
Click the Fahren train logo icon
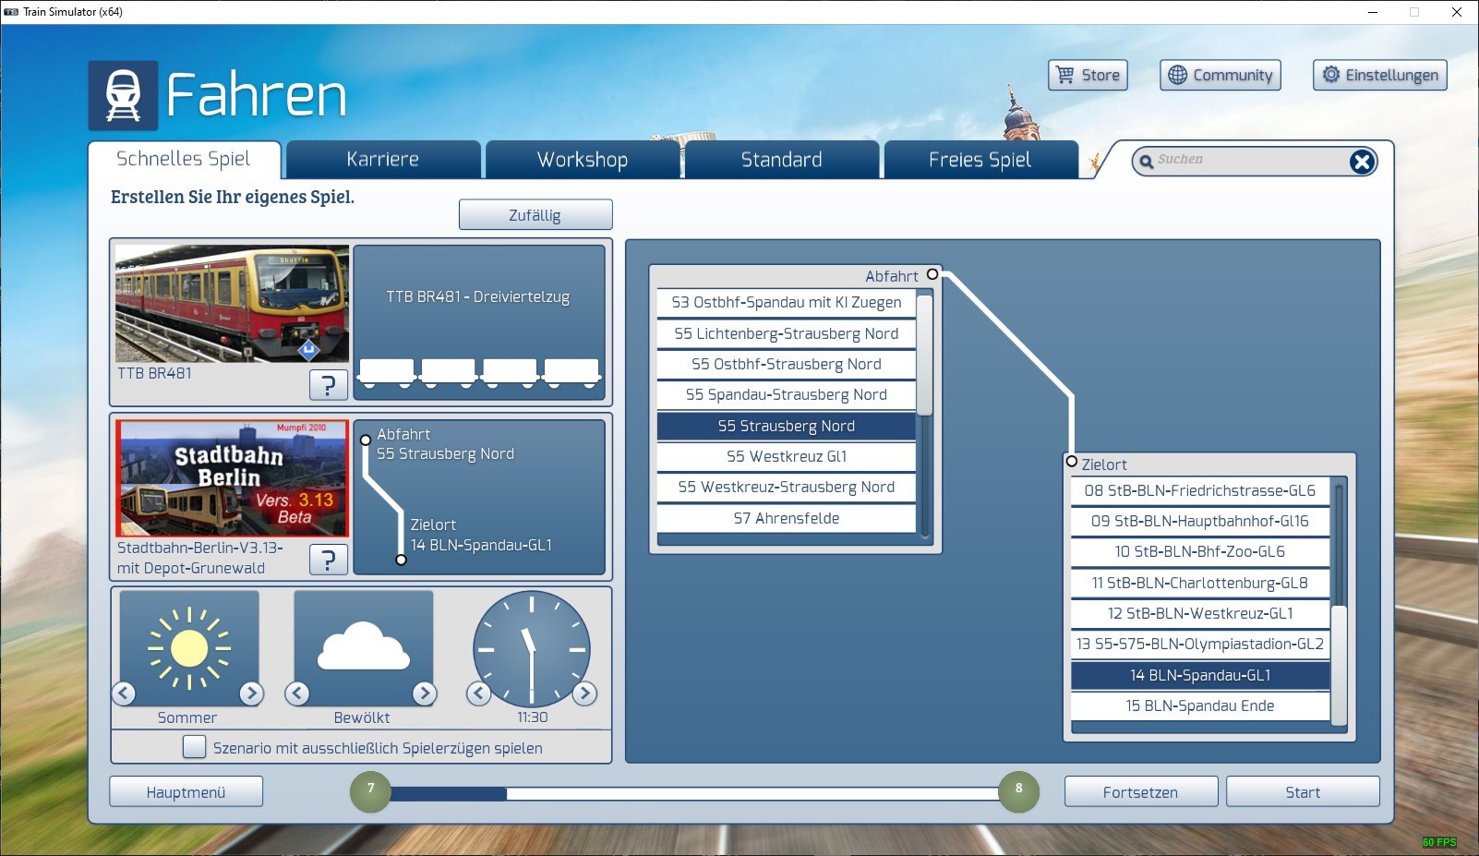123,95
